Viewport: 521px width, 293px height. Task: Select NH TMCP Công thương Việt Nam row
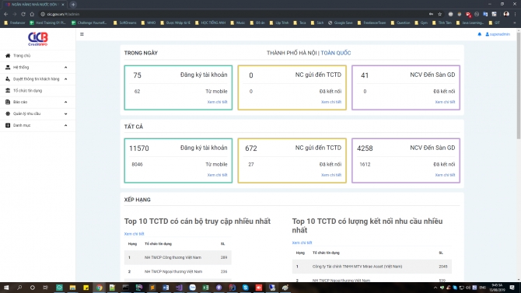point(178,257)
